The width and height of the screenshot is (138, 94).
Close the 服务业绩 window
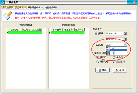pos(135,2)
